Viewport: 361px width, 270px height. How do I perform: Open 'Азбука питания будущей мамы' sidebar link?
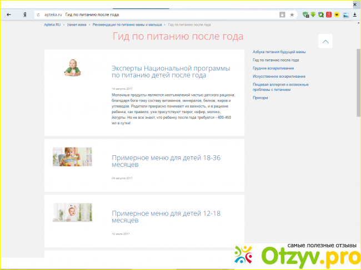coord(279,52)
